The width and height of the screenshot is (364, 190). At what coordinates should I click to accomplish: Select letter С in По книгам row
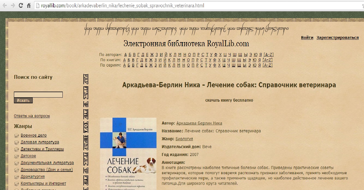coord(201,60)
